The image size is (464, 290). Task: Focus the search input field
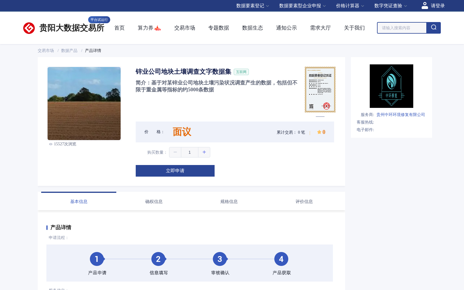(x=402, y=28)
